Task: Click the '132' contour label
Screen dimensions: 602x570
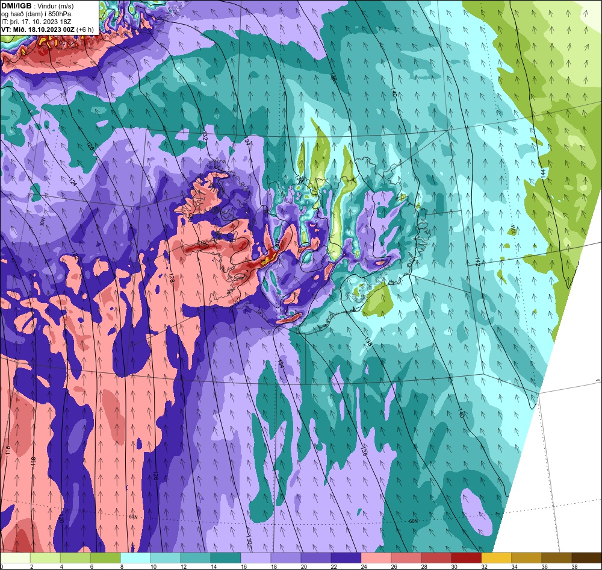Action: pyautogui.click(x=205, y=137)
